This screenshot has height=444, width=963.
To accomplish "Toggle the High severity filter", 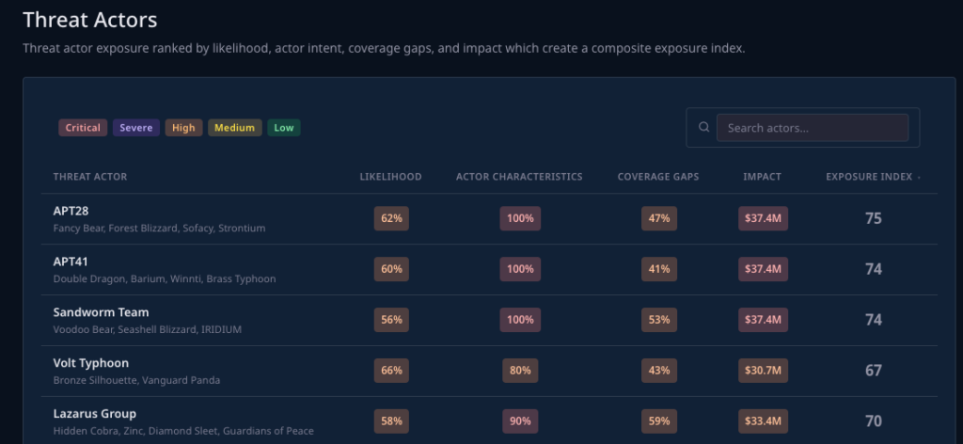I will [183, 128].
